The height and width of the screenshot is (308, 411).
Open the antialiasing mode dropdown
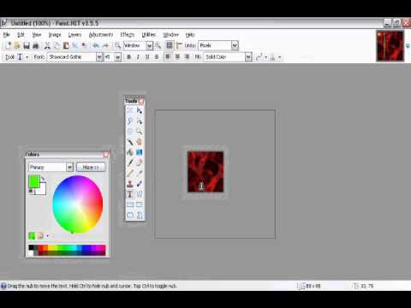265,57
